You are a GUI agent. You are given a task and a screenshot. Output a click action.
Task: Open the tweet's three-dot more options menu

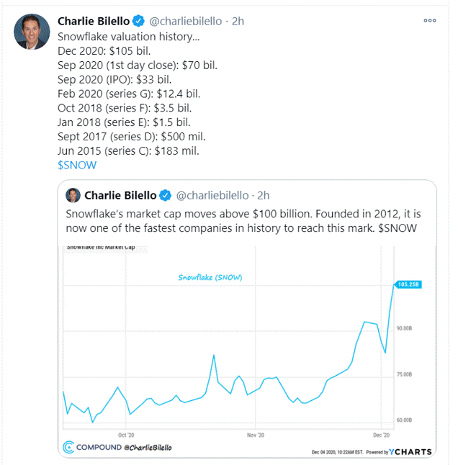point(430,21)
